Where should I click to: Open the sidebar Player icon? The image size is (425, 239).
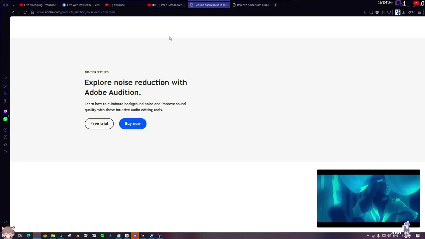pyautogui.click(x=5, y=130)
